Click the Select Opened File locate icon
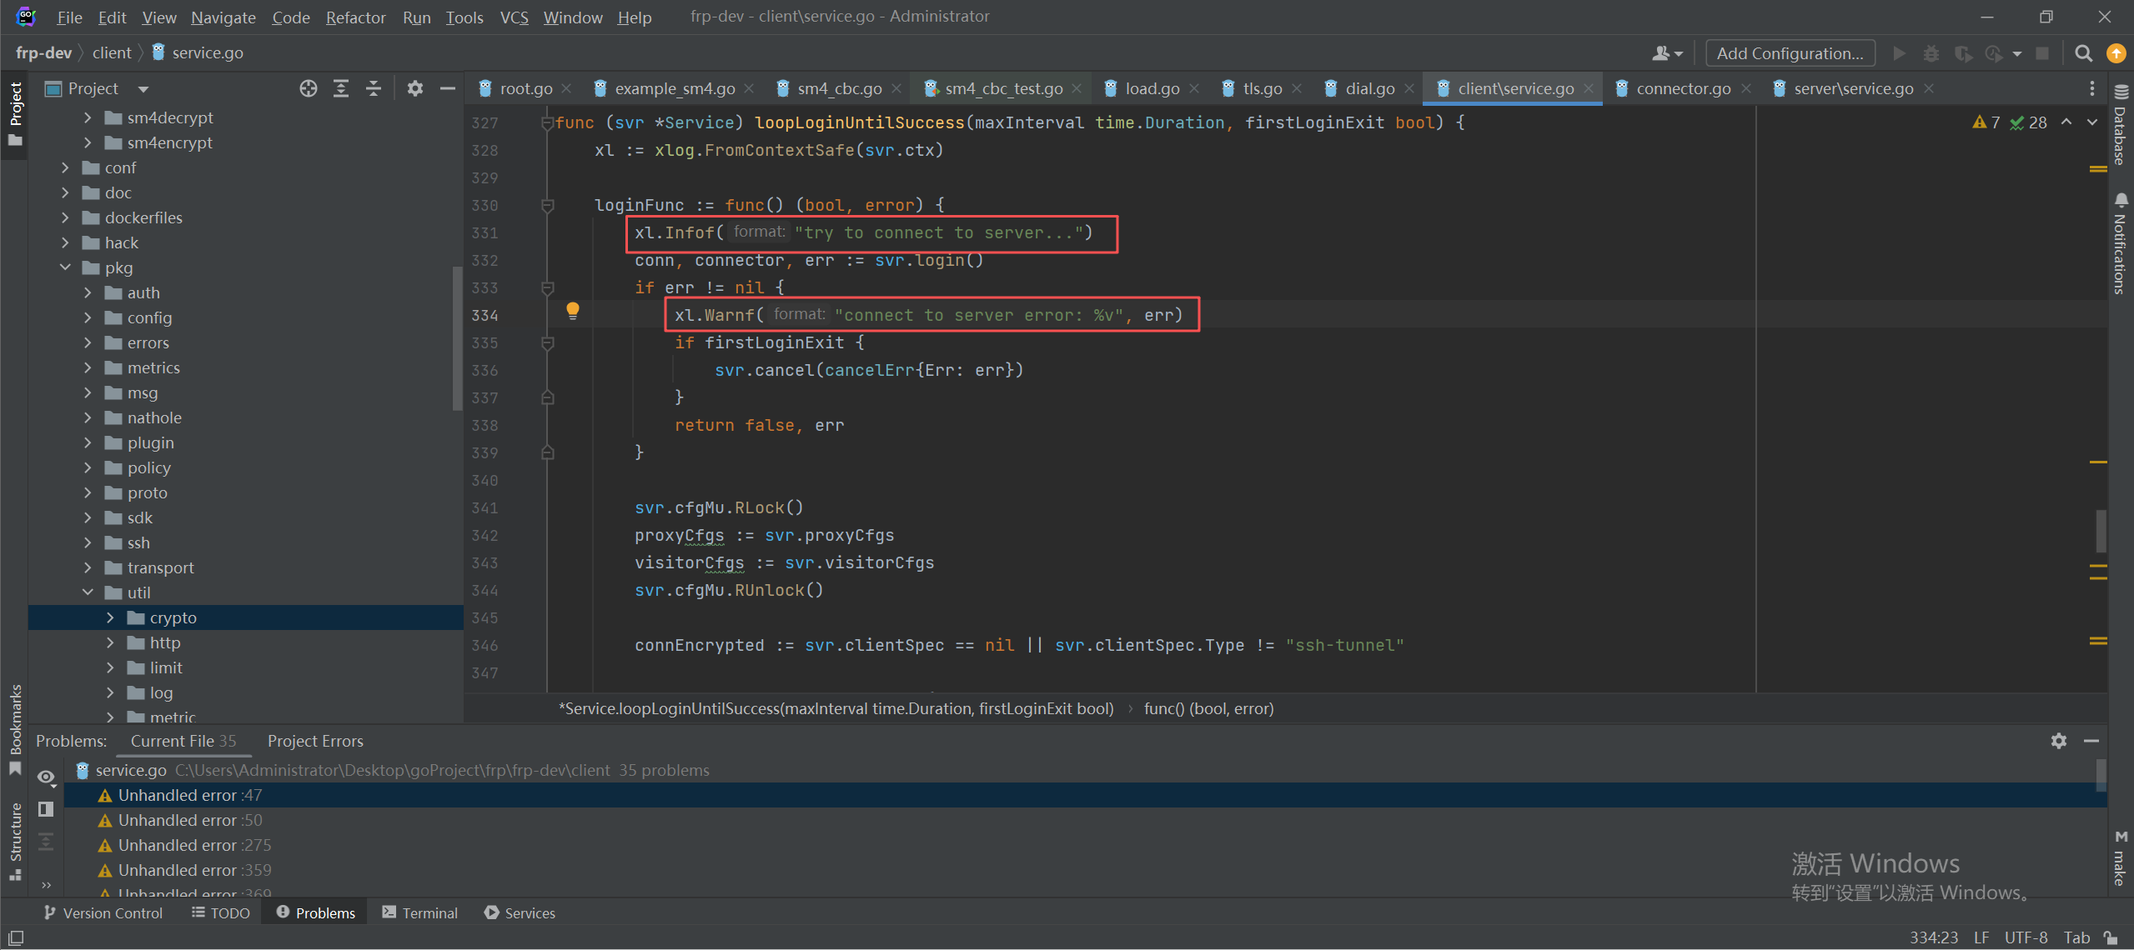 (309, 88)
